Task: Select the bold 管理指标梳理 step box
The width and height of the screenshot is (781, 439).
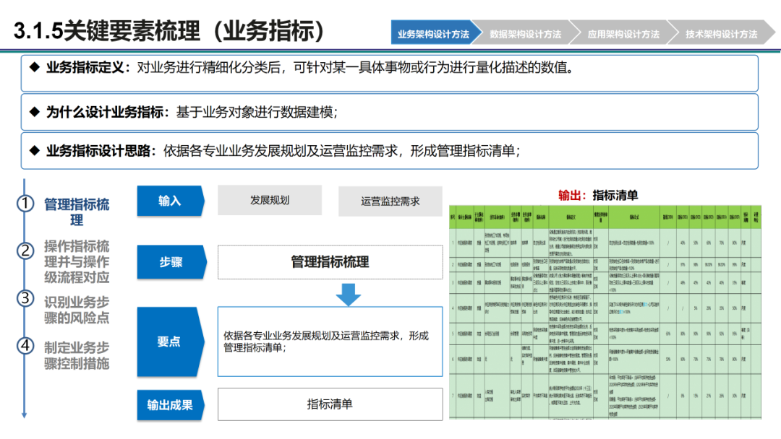Action: coord(330,262)
